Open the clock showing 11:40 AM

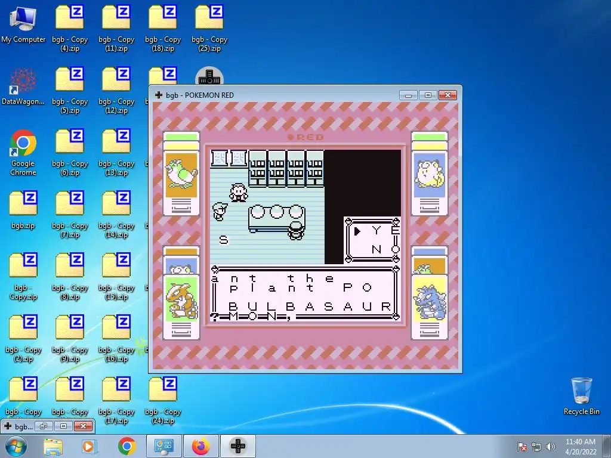coord(581,446)
